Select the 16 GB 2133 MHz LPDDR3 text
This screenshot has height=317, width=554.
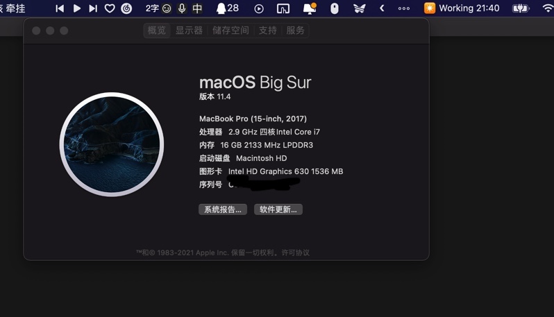point(267,145)
